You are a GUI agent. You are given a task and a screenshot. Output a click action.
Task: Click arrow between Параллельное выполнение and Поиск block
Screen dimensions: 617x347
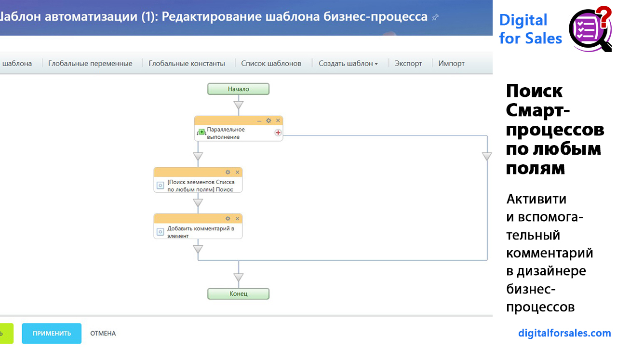[x=198, y=157]
